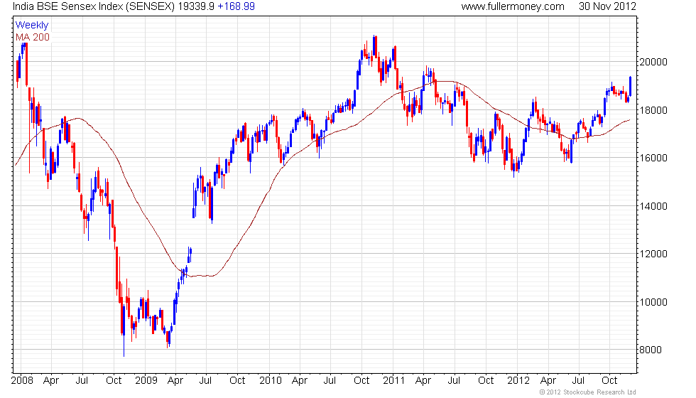This screenshot has width=696, height=398.
Task: Click the 2011 year label on time axis
Action: (393, 381)
